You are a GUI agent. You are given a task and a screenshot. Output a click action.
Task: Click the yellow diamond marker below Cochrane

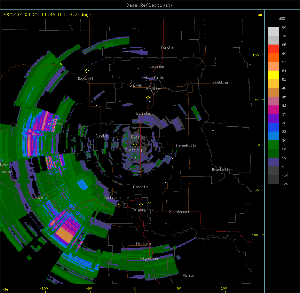[x=118, y=205]
